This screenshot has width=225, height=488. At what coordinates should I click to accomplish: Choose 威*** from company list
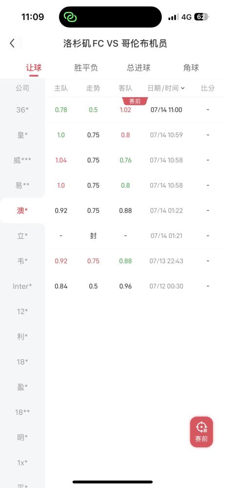(x=22, y=160)
